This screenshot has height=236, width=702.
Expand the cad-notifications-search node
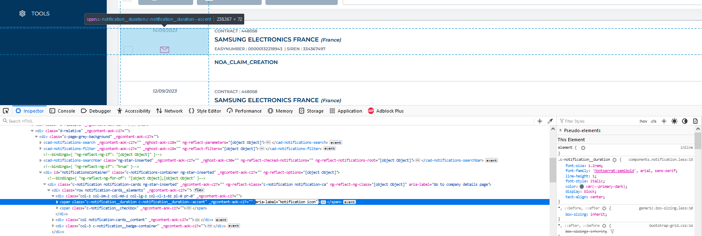[x=41, y=143]
